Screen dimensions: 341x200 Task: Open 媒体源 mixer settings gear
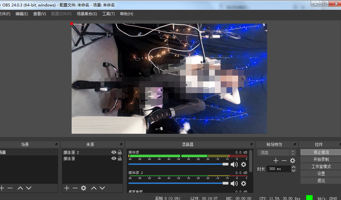click(x=244, y=164)
